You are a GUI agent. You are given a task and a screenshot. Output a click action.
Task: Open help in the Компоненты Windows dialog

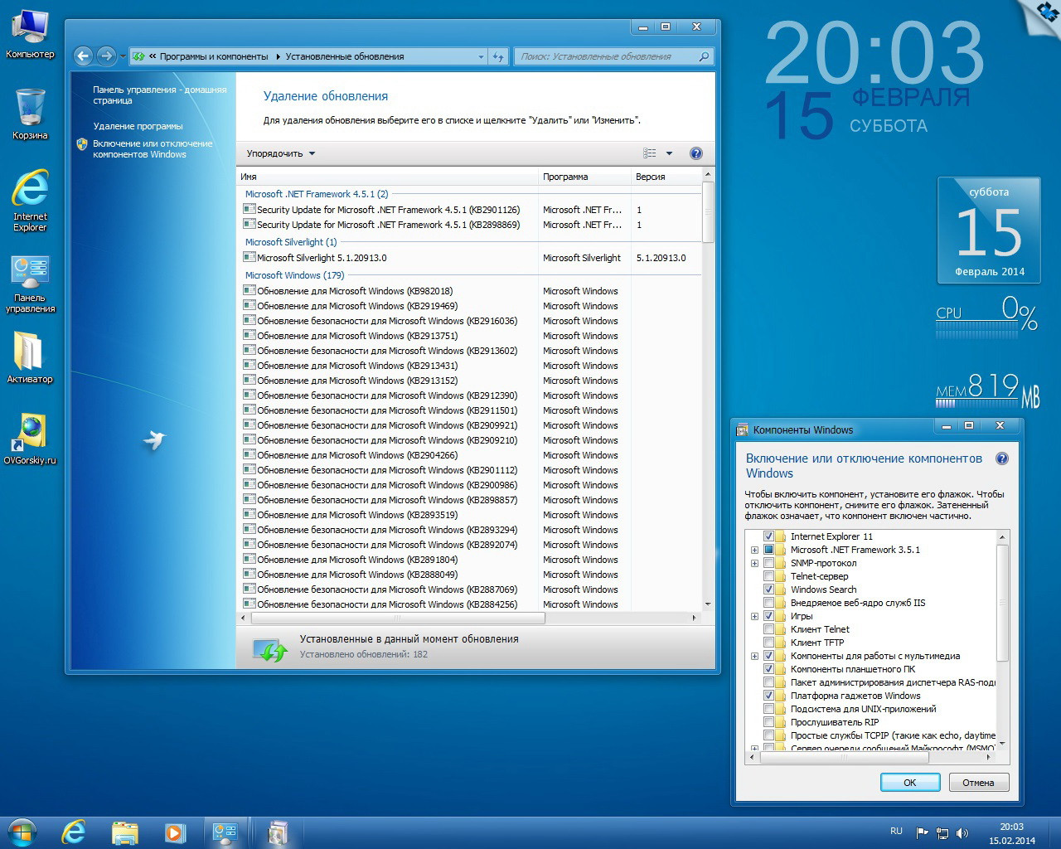1001,458
